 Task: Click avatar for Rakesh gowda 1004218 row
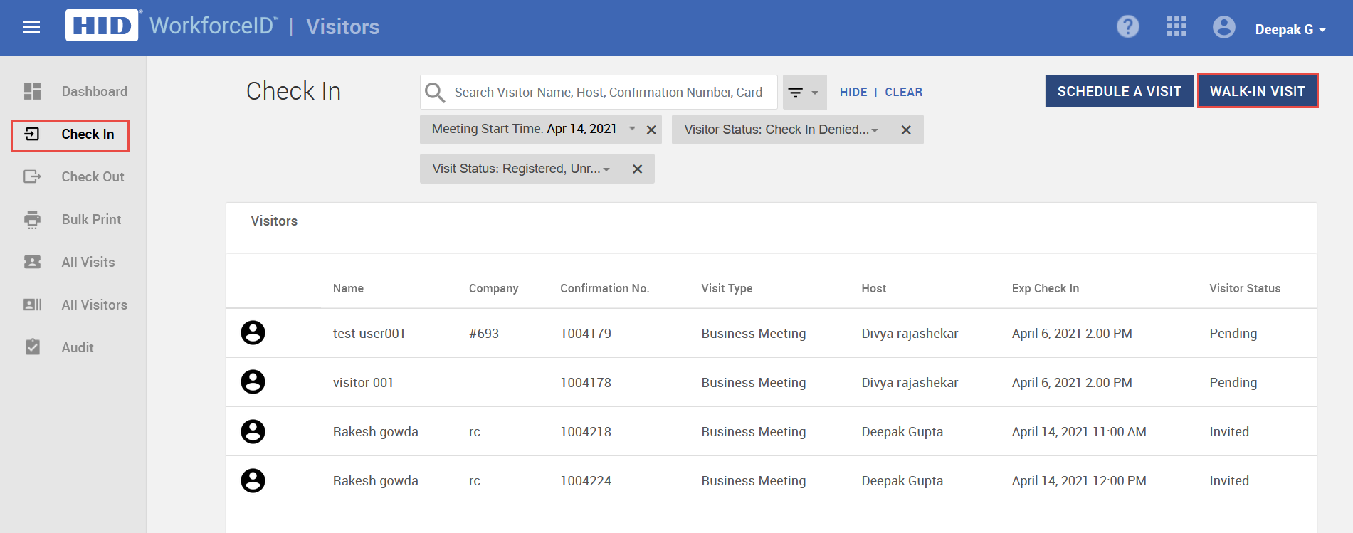pyautogui.click(x=253, y=431)
